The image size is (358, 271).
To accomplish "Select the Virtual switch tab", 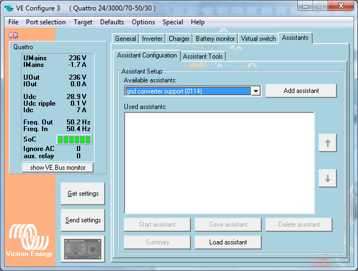I will (x=258, y=39).
